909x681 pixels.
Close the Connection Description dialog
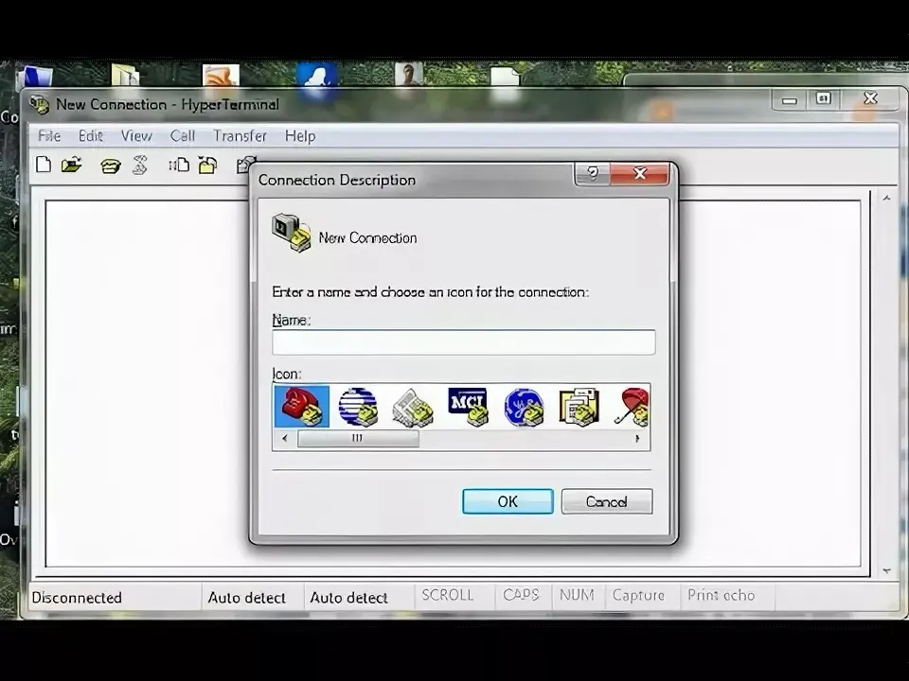(640, 173)
